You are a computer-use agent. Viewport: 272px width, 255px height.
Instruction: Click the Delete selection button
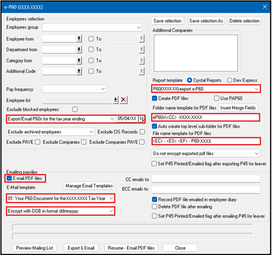(244, 21)
